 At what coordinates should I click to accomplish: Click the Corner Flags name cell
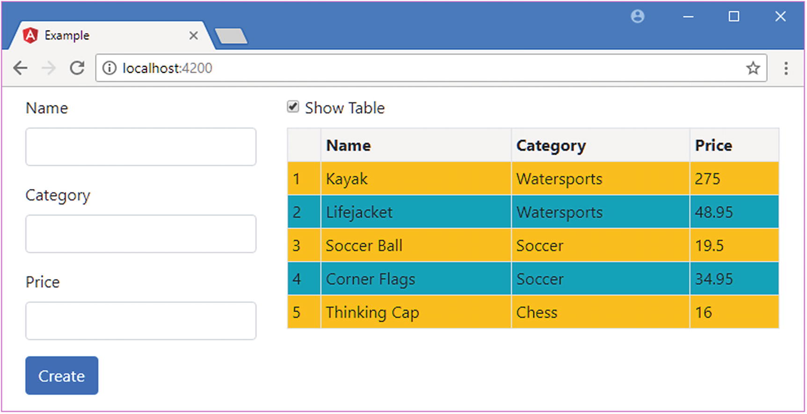point(415,279)
